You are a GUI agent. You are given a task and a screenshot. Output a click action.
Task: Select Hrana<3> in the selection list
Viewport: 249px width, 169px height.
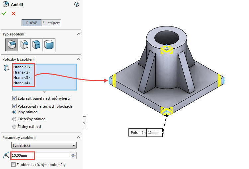(x=22, y=78)
